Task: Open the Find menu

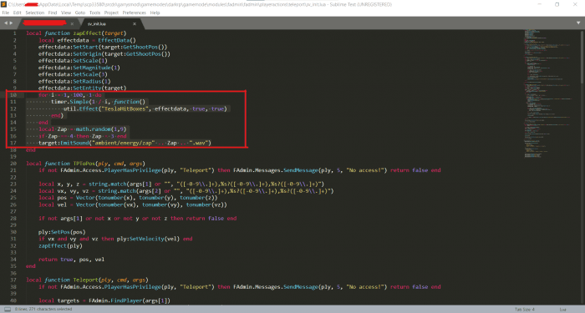Action: coord(53,13)
